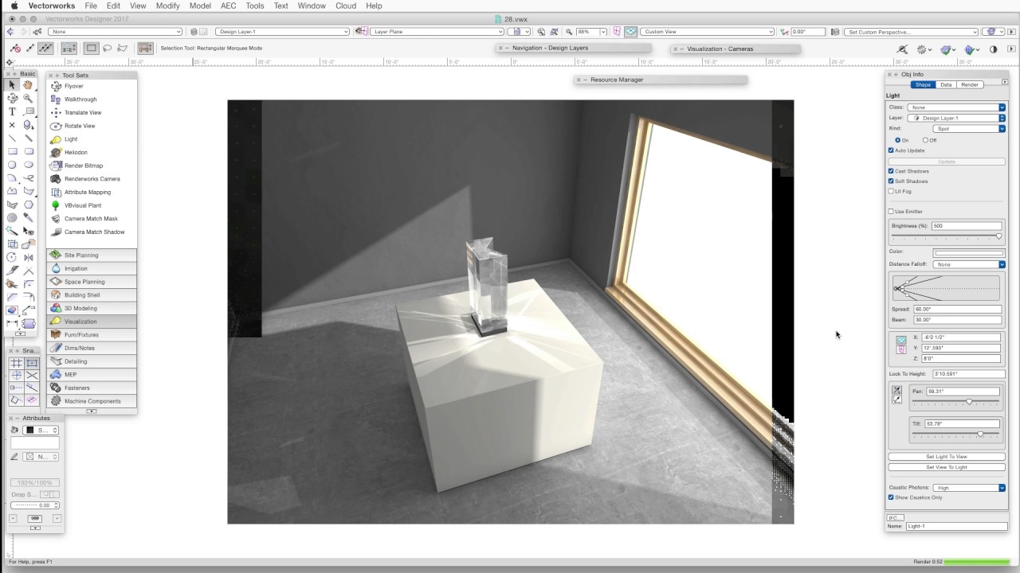Click the Set View To Light button
1020x573 pixels.
(x=947, y=467)
